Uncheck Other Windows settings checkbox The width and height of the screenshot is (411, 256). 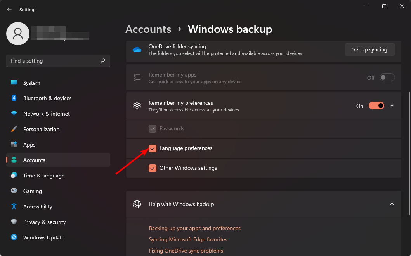point(153,168)
